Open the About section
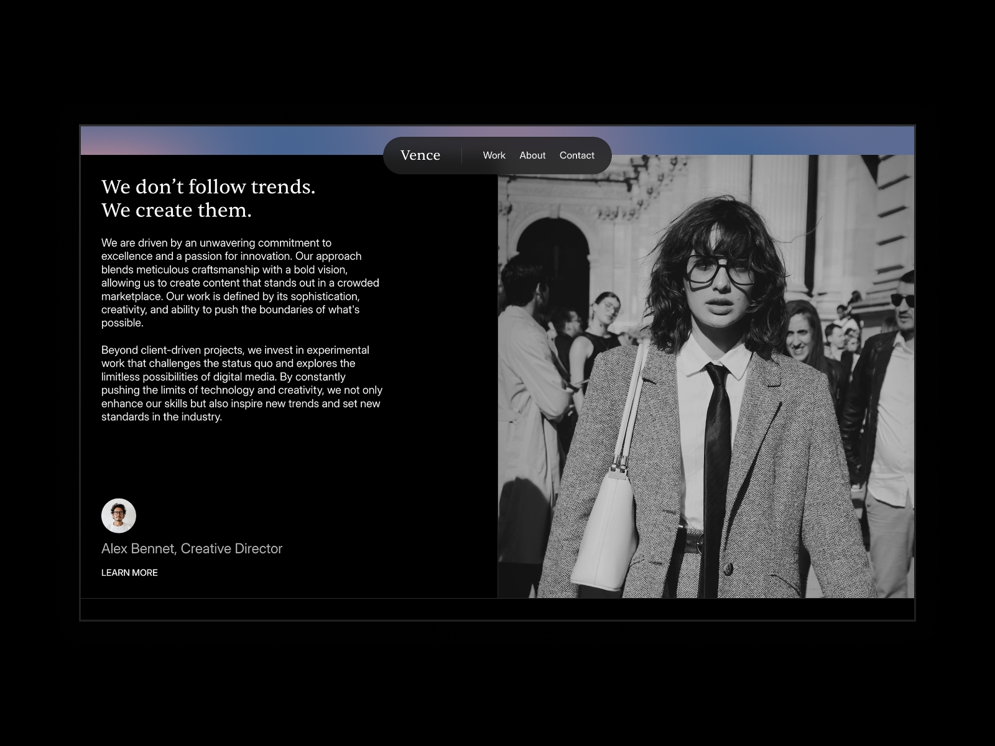 532,155
